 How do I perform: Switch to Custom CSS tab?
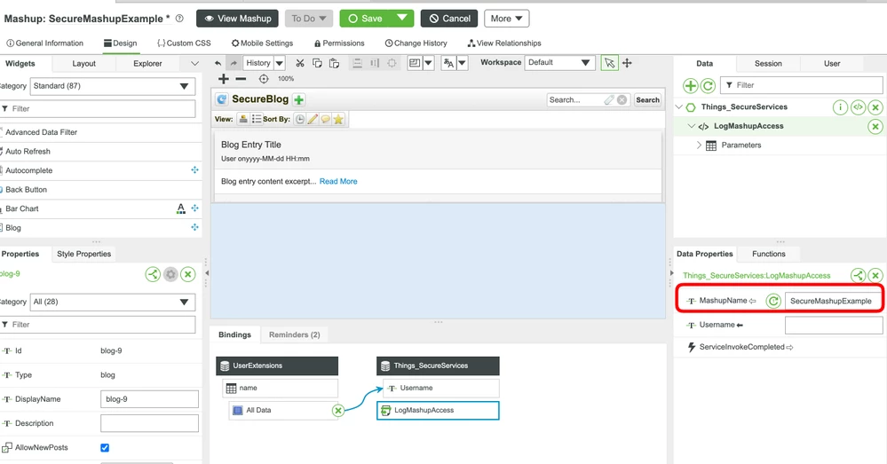click(184, 43)
